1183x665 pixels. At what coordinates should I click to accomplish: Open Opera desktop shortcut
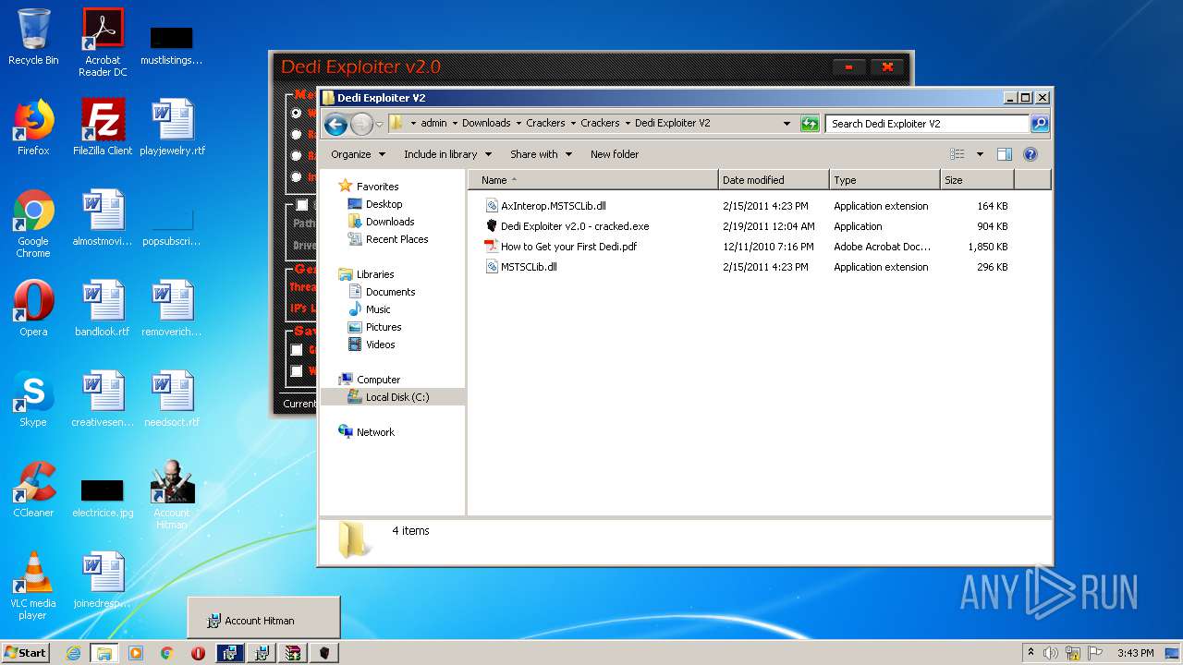pos(33,308)
